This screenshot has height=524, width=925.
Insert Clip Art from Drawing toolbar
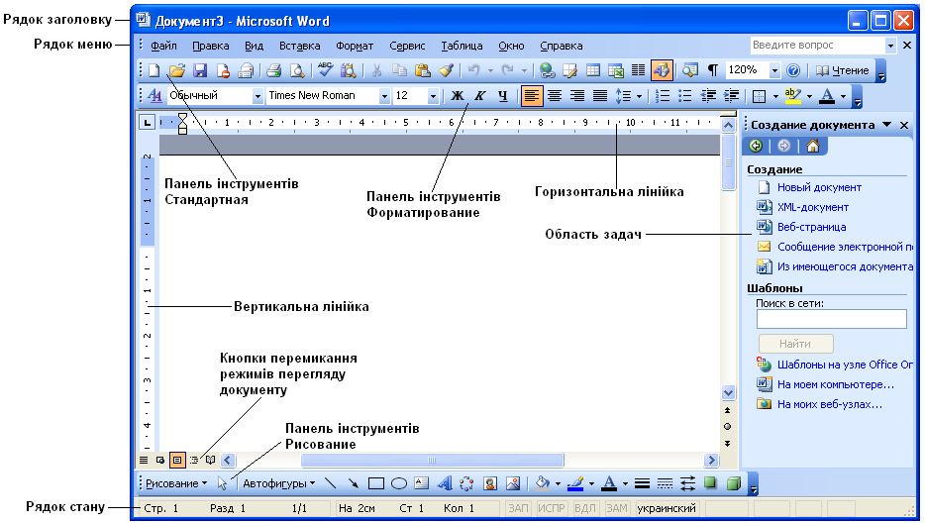(489, 483)
